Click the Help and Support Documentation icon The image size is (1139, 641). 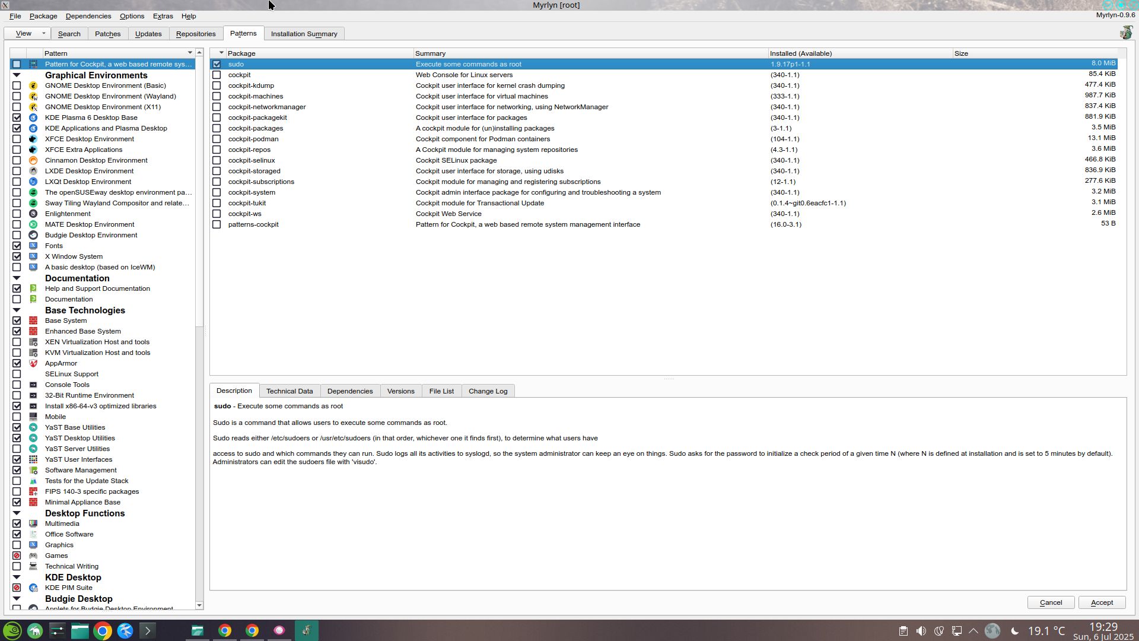[x=33, y=288]
